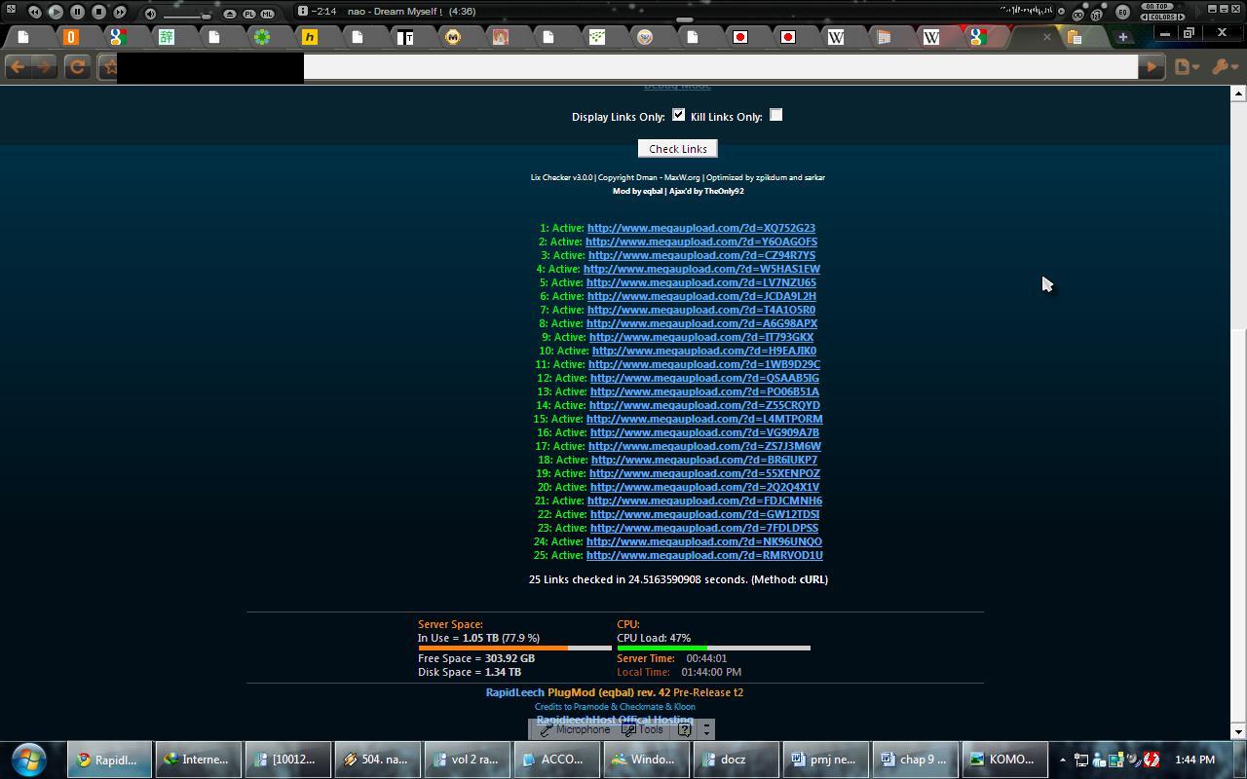Check the Kill Links Only checkbox
The height and width of the screenshot is (779, 1247).
(x=775, y=115)
